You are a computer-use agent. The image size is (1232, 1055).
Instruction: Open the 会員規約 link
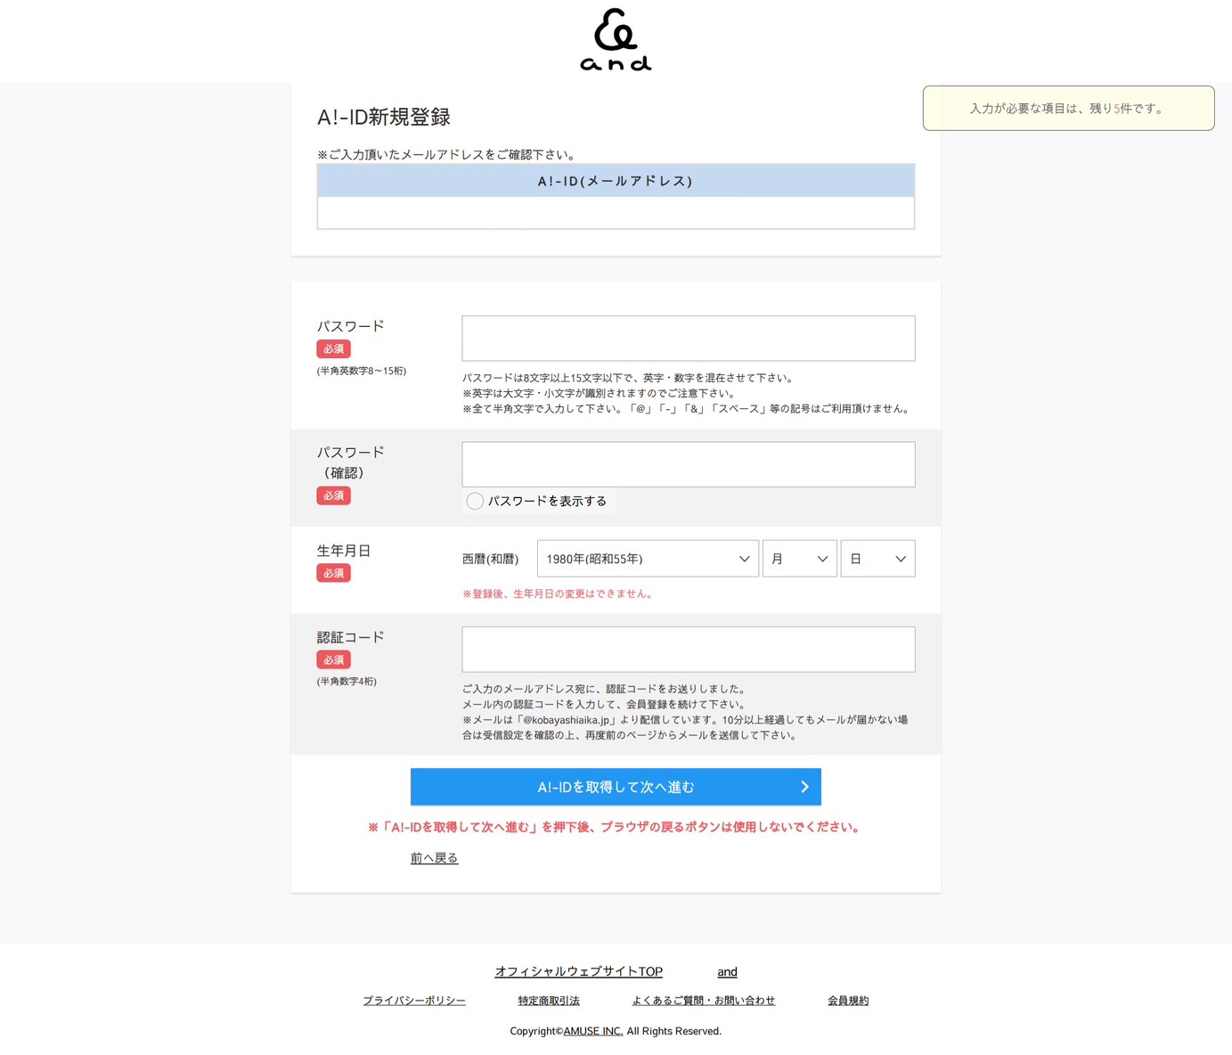point(848,1001)
